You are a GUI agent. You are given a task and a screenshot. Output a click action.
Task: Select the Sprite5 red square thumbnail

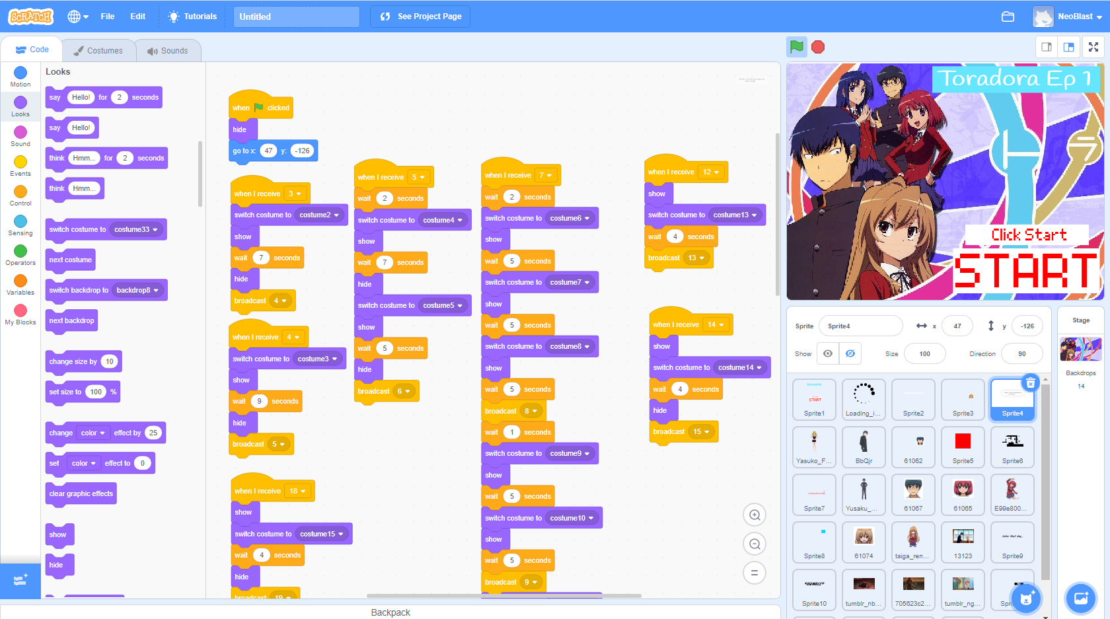point(963,447)
